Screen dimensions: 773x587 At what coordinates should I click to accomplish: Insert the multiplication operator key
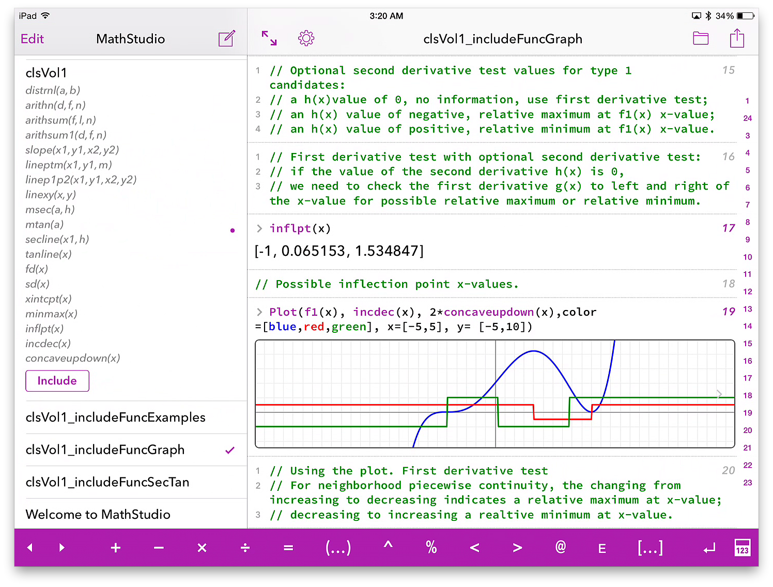coord(202,548)
